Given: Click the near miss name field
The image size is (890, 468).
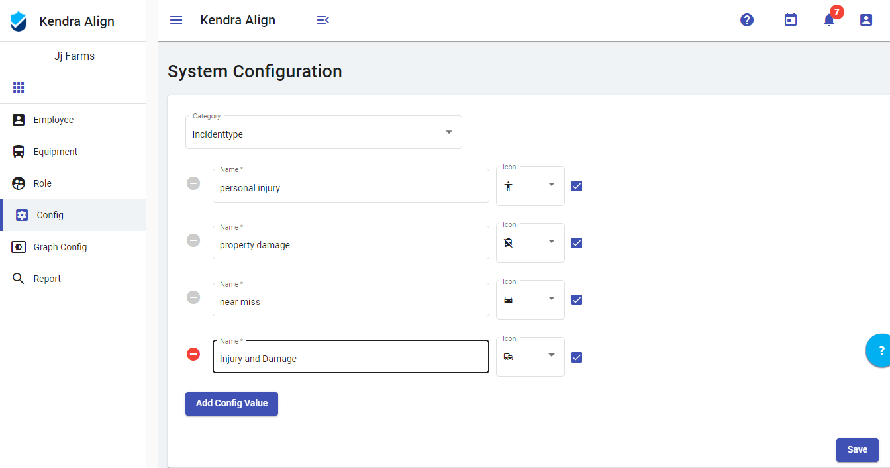Looking at the screenshot, I should coord(351,301).
